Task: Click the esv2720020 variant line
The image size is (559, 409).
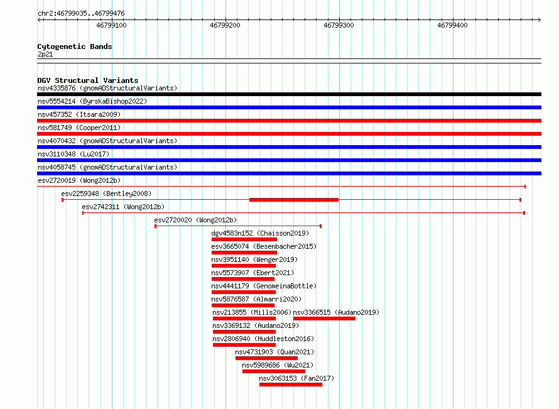Action: 238,226
